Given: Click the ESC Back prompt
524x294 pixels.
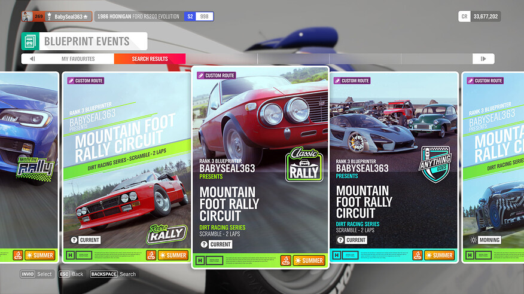Looking at the screenshot, I should (x=71, y=274).
